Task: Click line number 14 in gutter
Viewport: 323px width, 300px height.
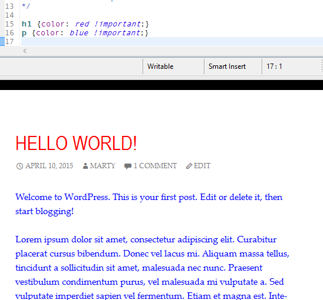Action: point(9,15)
